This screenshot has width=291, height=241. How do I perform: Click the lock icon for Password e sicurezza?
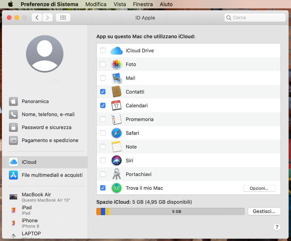point(13,127)
